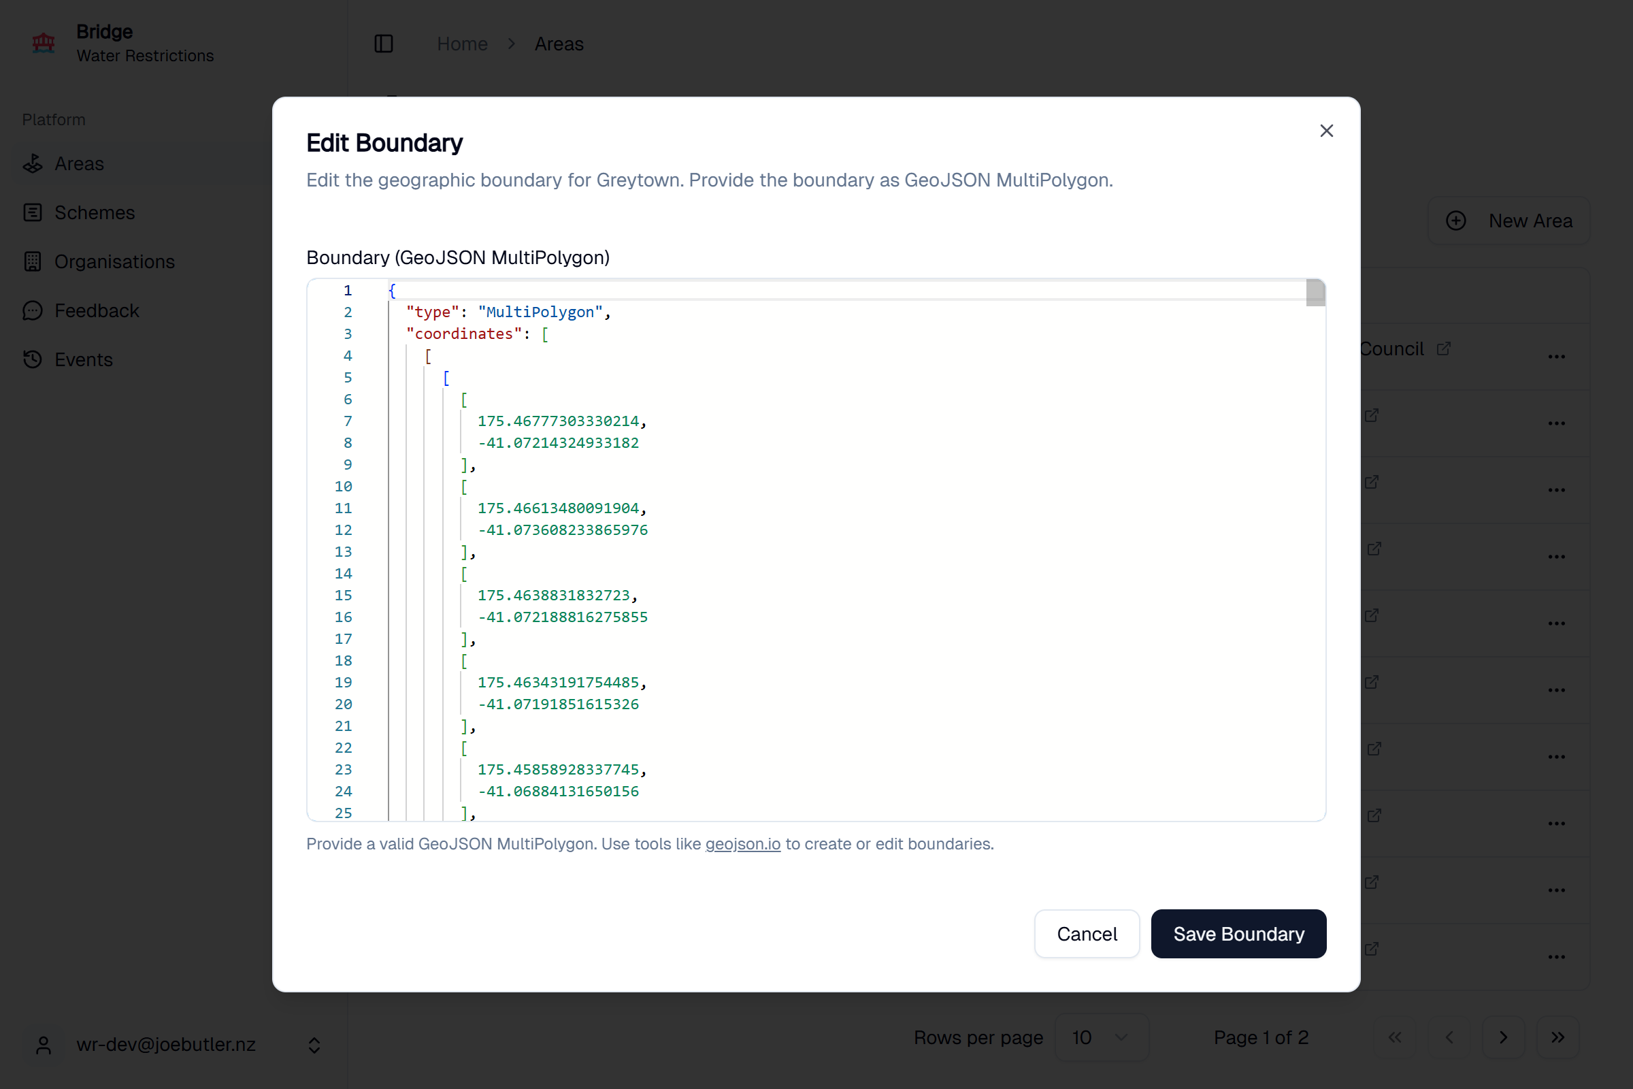The height and width of the screenshot is (1089, 1633).
Task: Click the Cancel button
Action: [x=1087, y=934]
